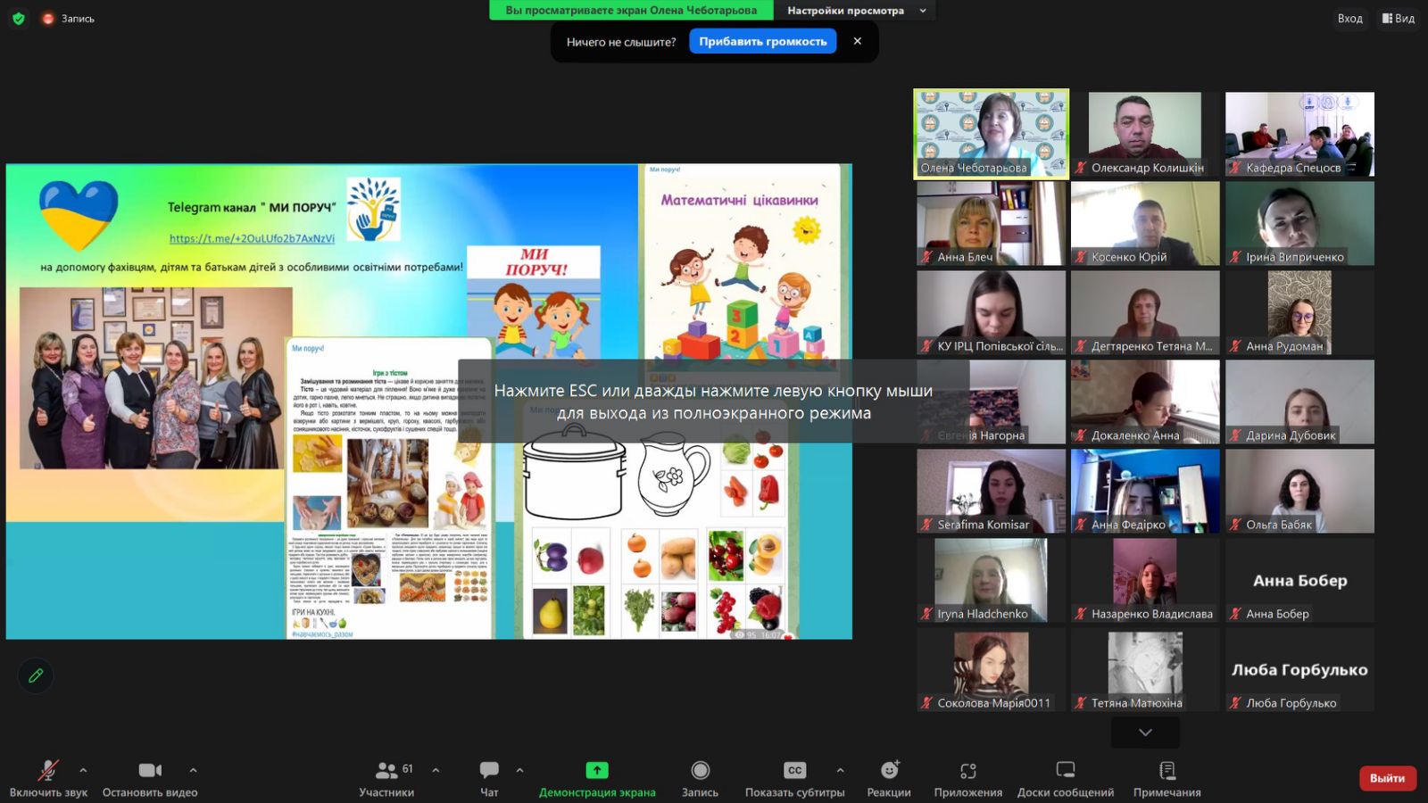Open the Chat panel
Viewport: 1428px width, 803px height.
pos(489,770)
